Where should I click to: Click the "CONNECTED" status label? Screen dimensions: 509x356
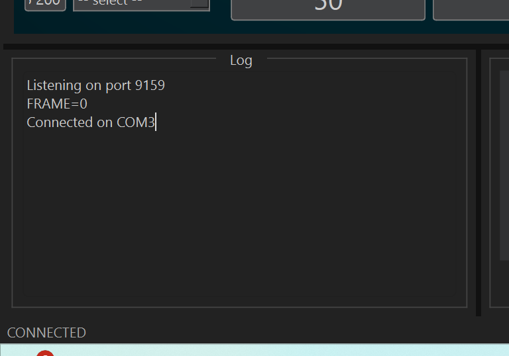click(x=46, y=333)
